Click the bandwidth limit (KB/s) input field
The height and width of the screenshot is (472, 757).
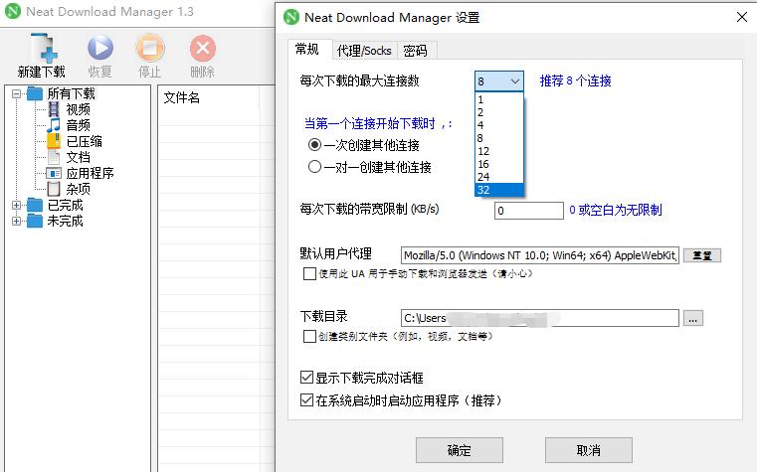[528, 211]
